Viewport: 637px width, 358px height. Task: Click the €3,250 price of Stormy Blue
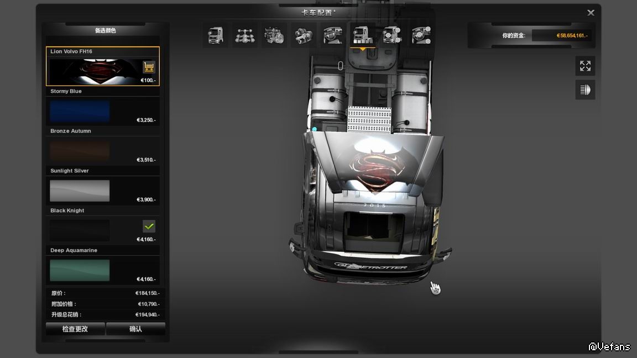point(146,120)
